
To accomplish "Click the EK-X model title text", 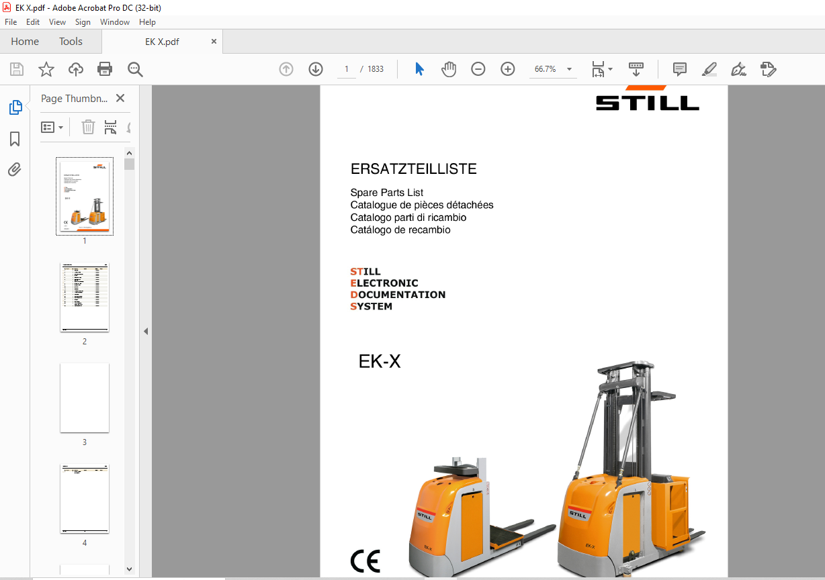I will click(x=380, y=362).
